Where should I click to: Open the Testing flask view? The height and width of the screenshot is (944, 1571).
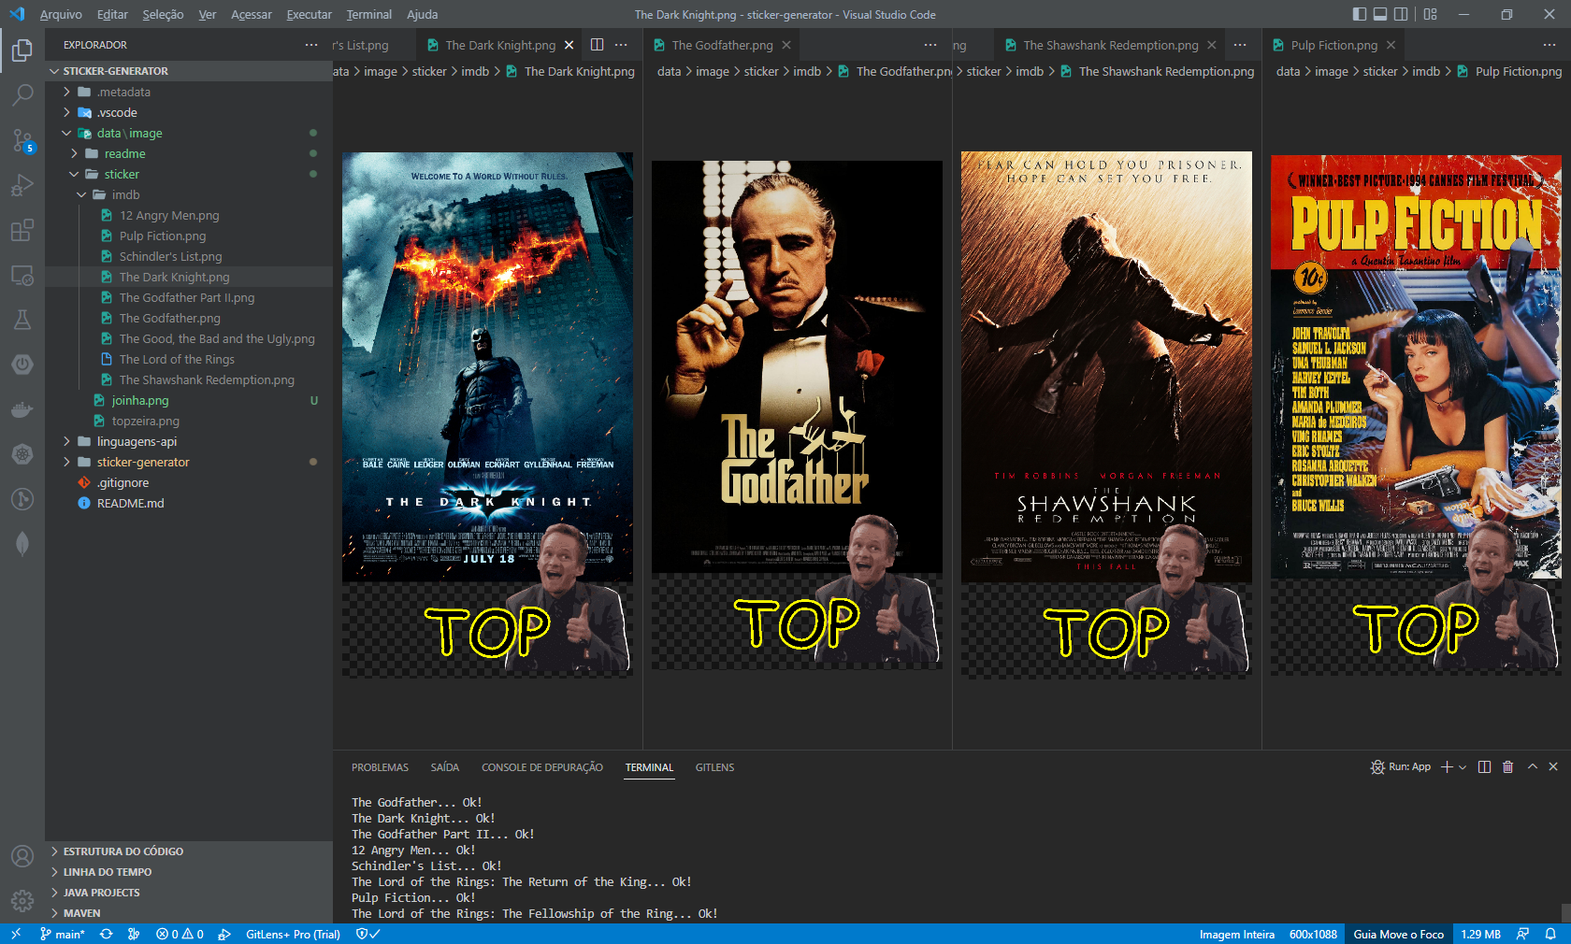click(x=22, y=320)
